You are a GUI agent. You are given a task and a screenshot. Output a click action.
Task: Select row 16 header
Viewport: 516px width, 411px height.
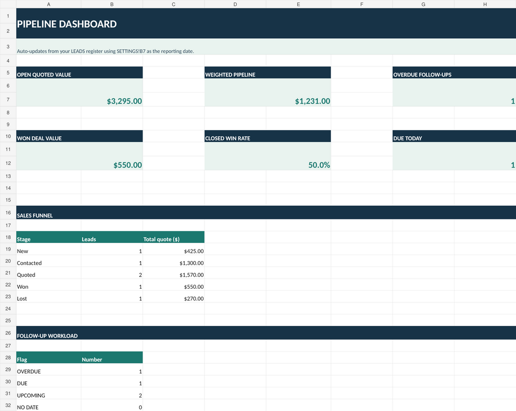8,213
